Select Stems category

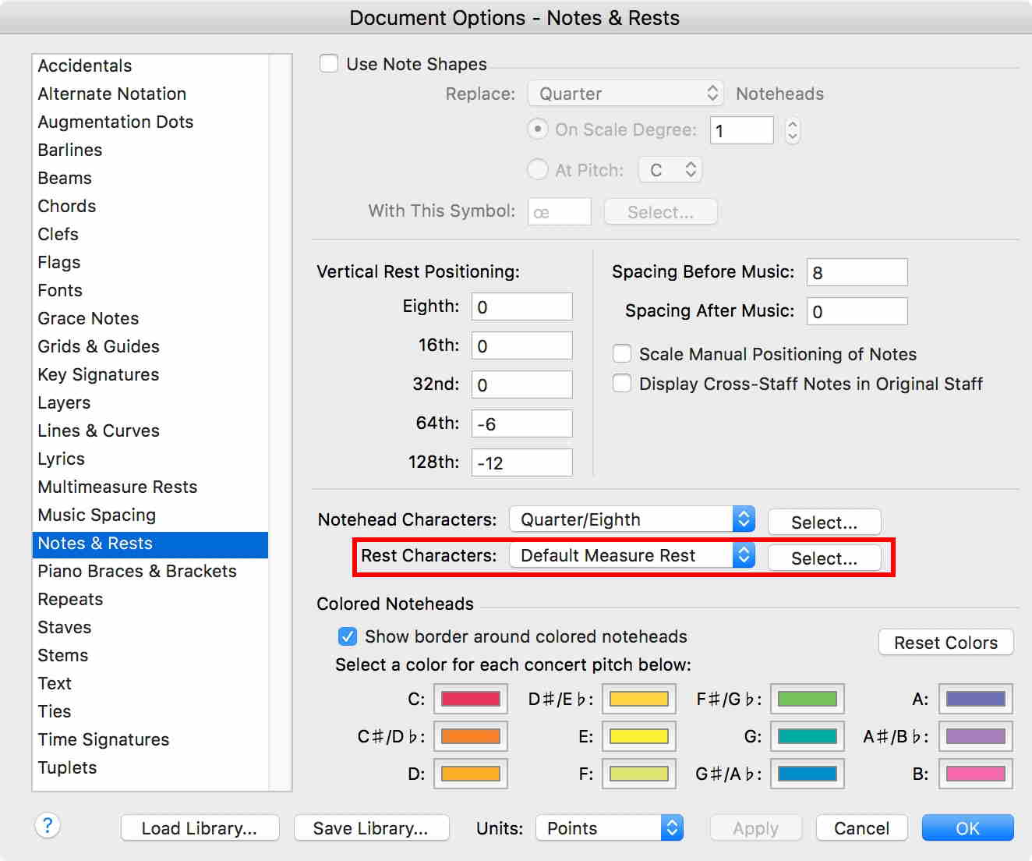[150, 655]
